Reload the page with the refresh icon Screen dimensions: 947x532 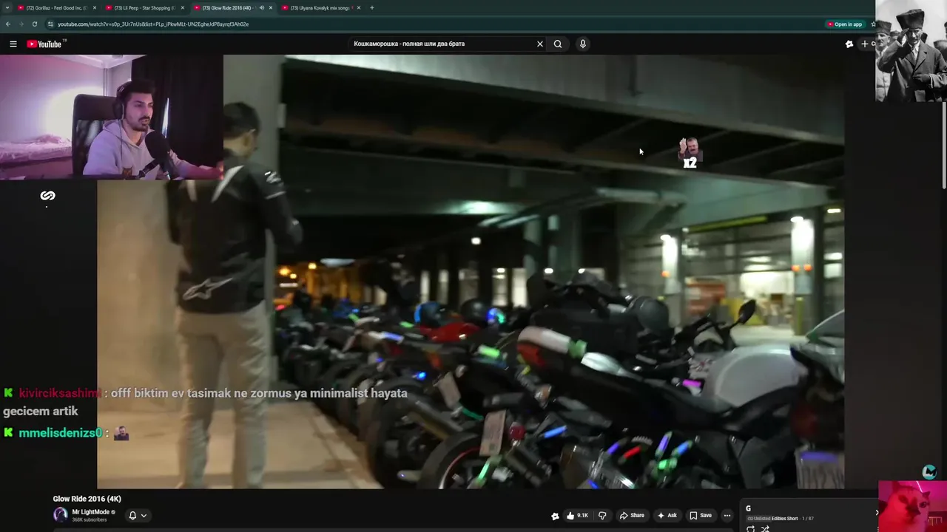click(x=34, y=24)
